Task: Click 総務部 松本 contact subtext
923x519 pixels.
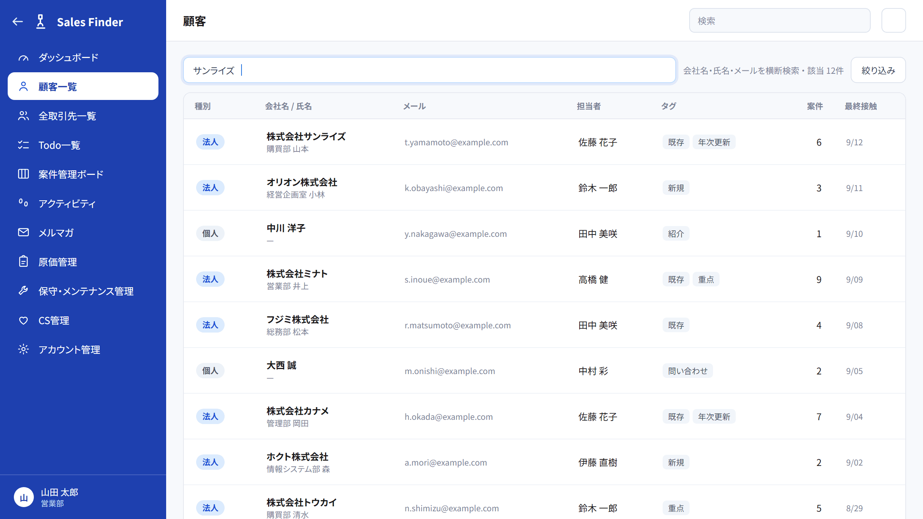Action: tap(288, 332)
